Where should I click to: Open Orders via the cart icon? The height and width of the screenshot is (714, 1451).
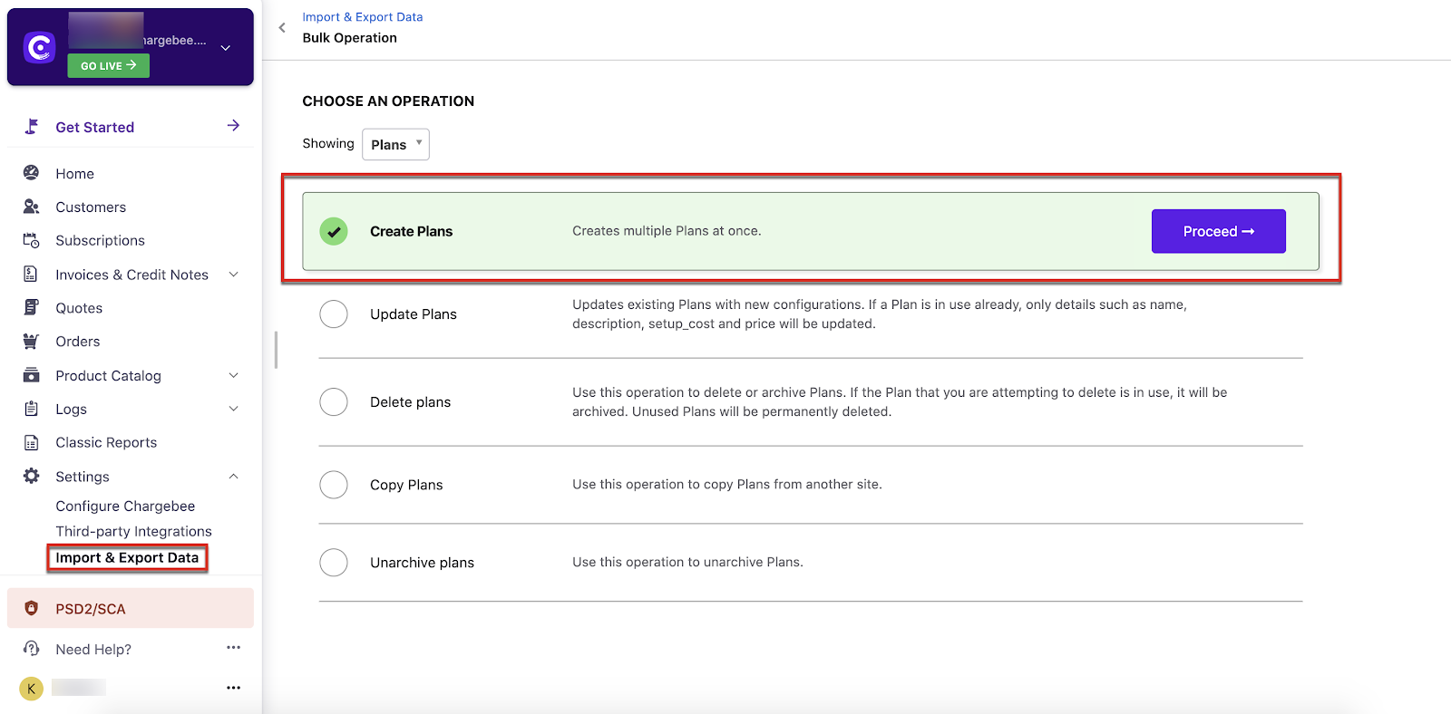pos(31,342)
